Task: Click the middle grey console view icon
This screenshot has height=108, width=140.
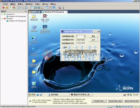Action: tap(50, 8)
